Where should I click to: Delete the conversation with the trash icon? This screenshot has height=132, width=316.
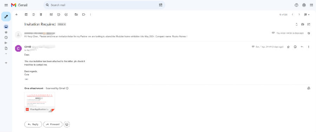[x=41, y=14]
